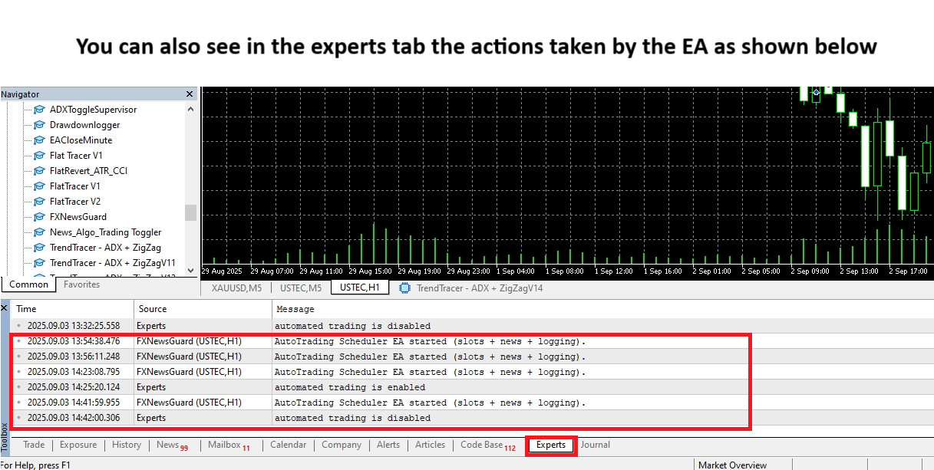Click the Drawdownlogger expert icon in Navigator
Image resolution: width=934 pixels, height=470 pixels.
pos(39,125)
